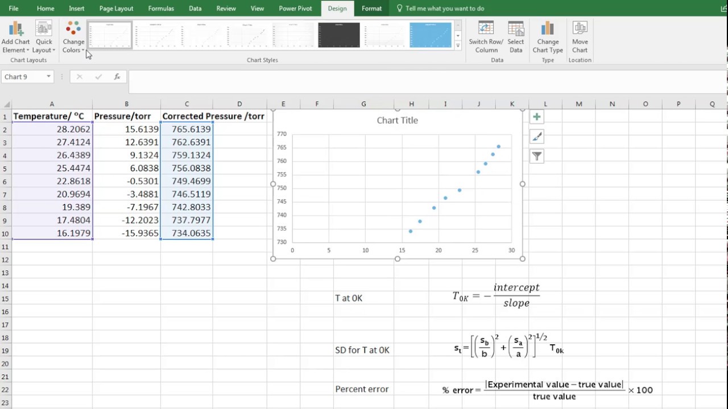Select cell containing 16.1979

[52, 233]
